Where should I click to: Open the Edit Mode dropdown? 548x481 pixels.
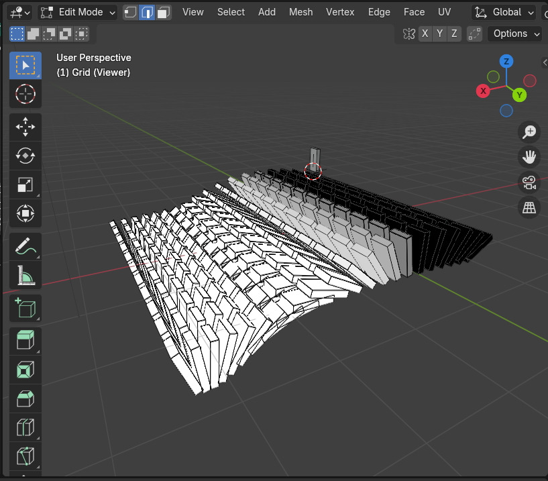point(78,13)
